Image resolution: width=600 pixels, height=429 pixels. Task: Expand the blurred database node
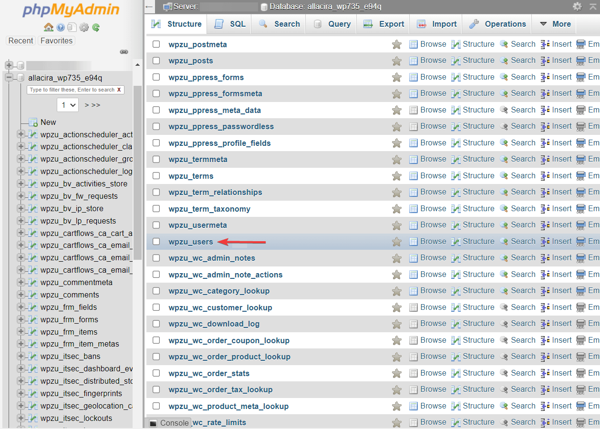tap(9, 65)
